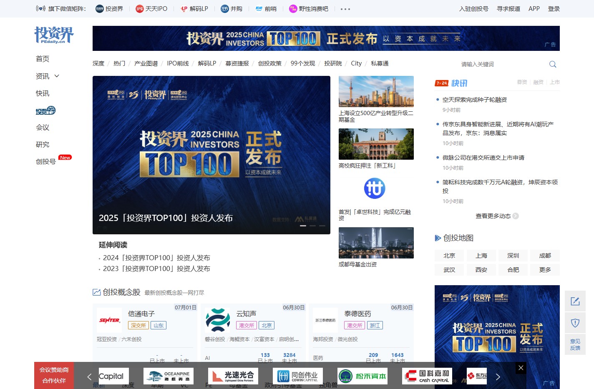The width and height of the screenshot is (594, 389).
Task: Open 2024 投资界TOP100 related article
Action: (x=156, y=258)
